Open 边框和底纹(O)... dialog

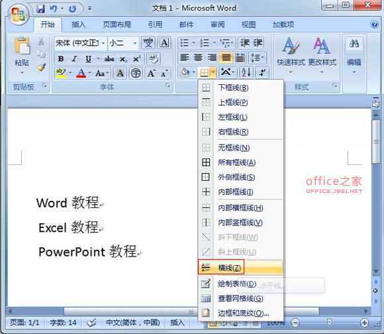point(241,313)
